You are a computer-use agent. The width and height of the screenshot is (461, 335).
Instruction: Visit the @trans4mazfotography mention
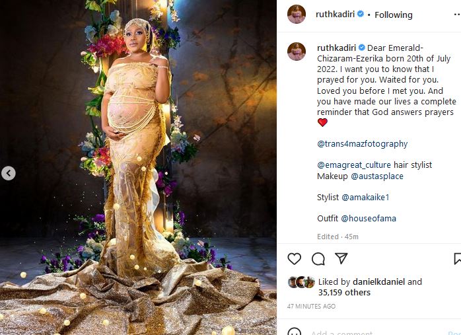[362, 143]
